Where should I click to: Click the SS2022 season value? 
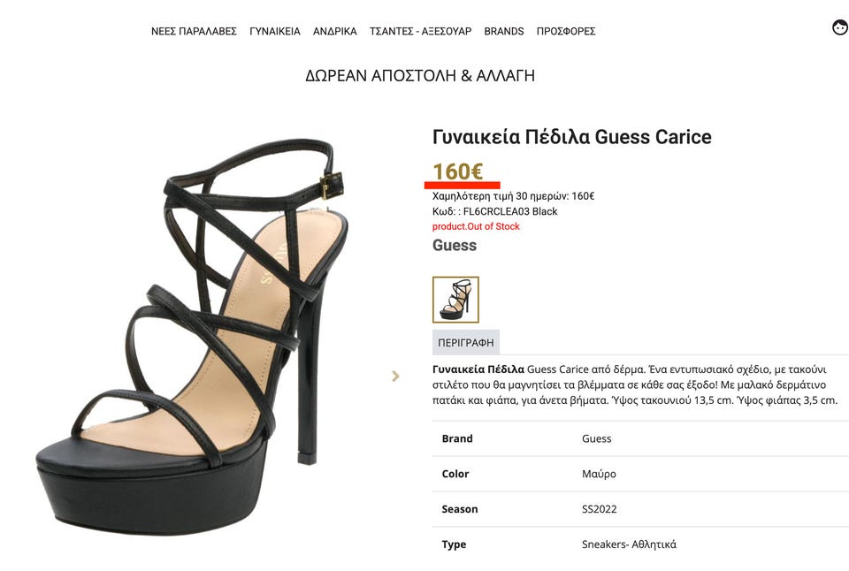point(600,509)
